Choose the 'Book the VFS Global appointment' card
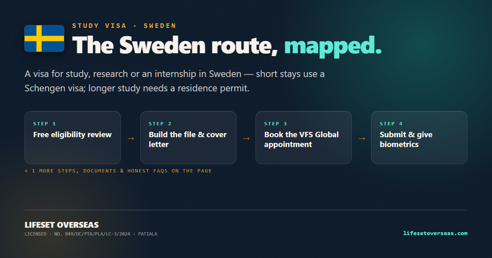Screen dimensions: 492x258 303,138
